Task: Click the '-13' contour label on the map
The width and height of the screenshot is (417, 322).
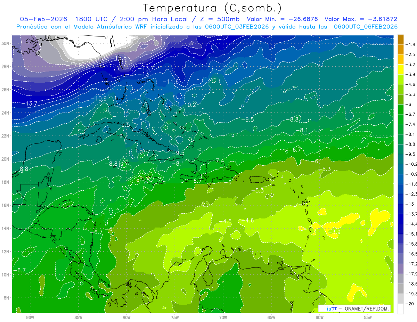Action: tap(143, 74)
